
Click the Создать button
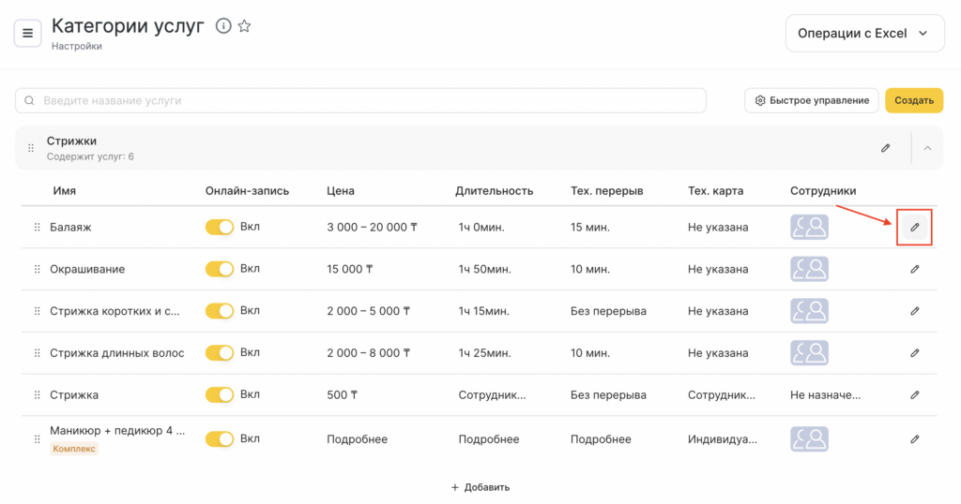[913, 100]
